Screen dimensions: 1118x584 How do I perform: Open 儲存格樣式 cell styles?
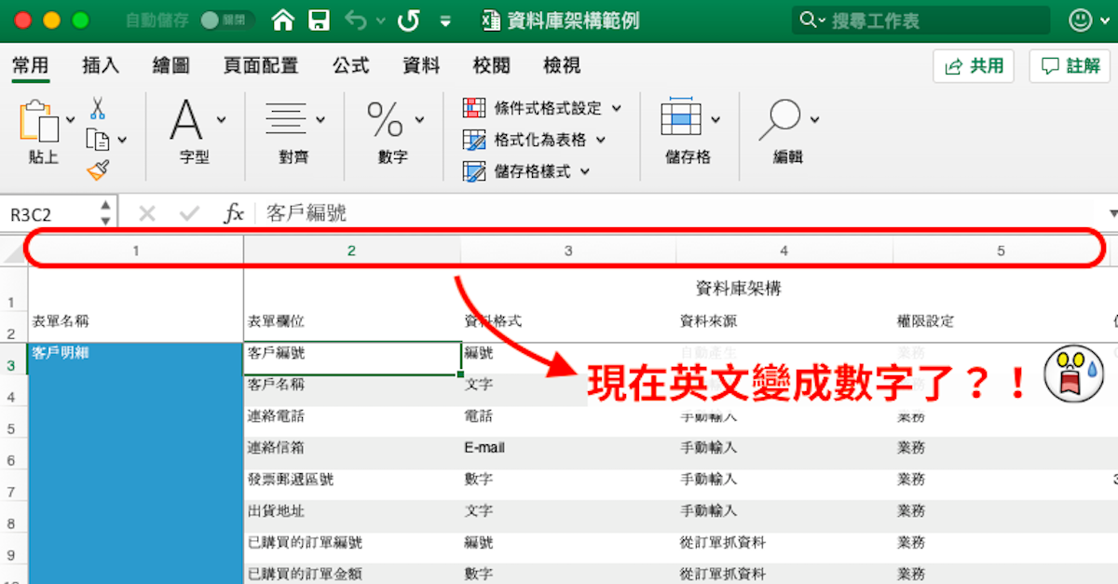(527, 171)
